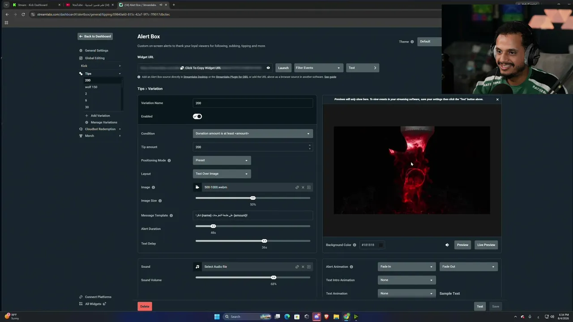573x322 pixels.
Task: Adjust the Alert Duration slider handle
Action: (x=213, y=226)
